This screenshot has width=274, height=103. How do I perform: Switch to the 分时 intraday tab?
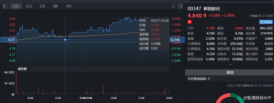[16, 6]
